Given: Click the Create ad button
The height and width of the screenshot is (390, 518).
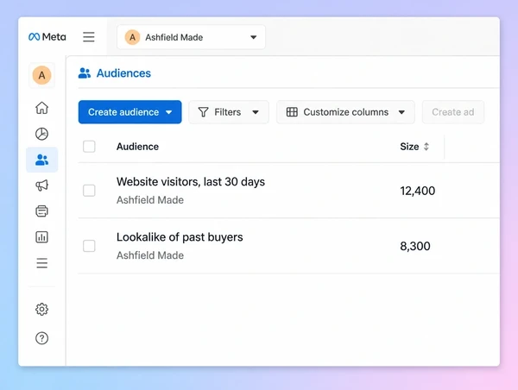Looking at the screenshot, I should [x=453, y=112].
